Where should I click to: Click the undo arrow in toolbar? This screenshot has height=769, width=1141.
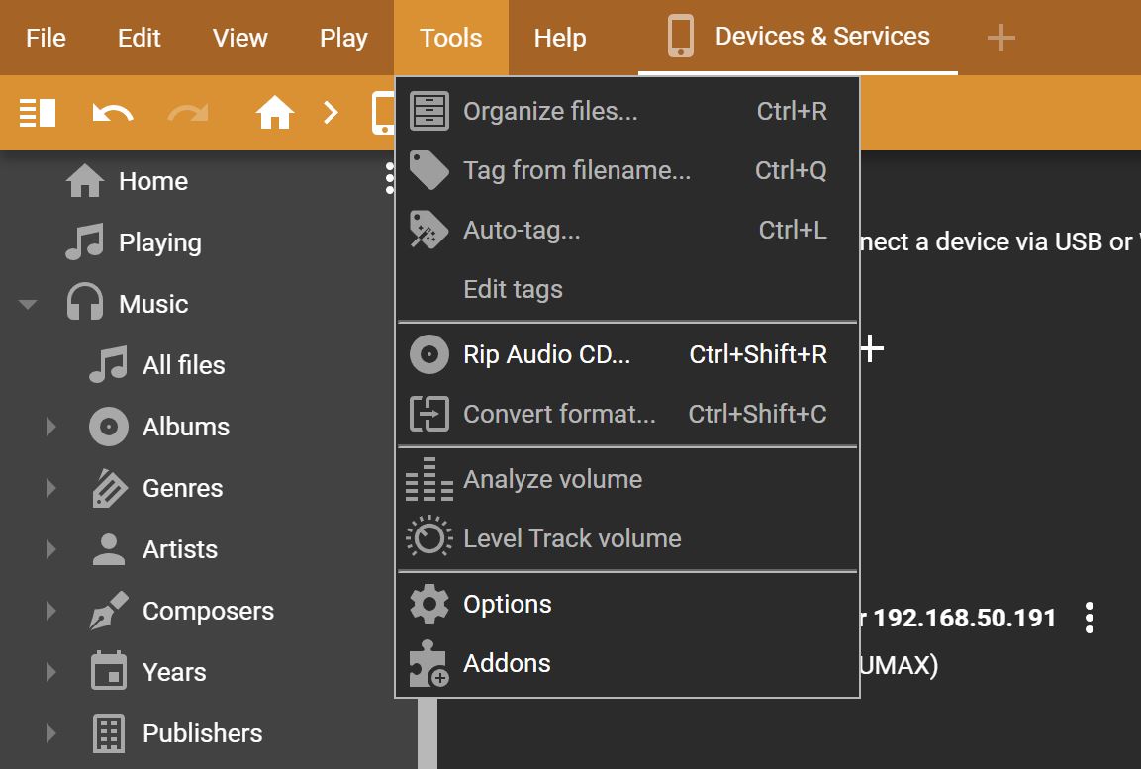113,113
